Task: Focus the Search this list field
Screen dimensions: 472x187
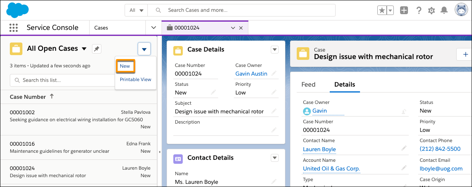Action: click(63, 80)
